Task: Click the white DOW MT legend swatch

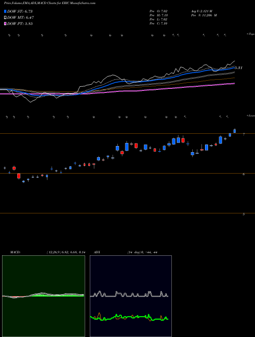Action: point(5,18)
